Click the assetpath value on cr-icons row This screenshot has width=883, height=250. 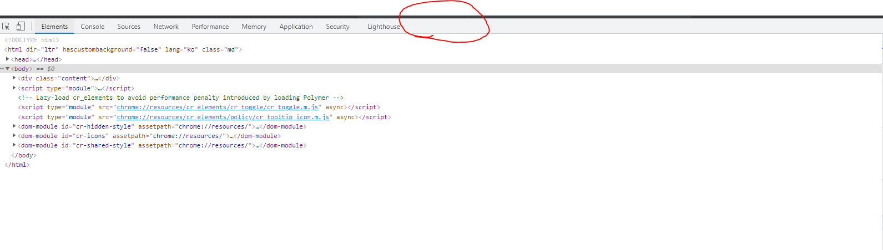[188, 136]
